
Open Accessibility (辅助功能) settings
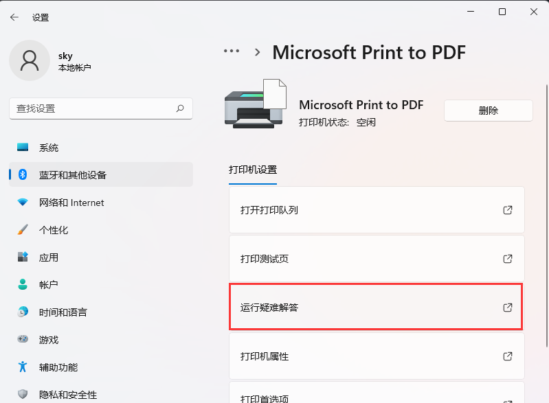coord(58,367)
